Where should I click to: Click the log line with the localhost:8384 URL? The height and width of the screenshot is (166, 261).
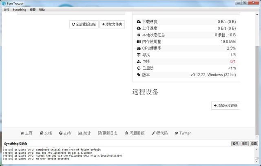[62, 156]
